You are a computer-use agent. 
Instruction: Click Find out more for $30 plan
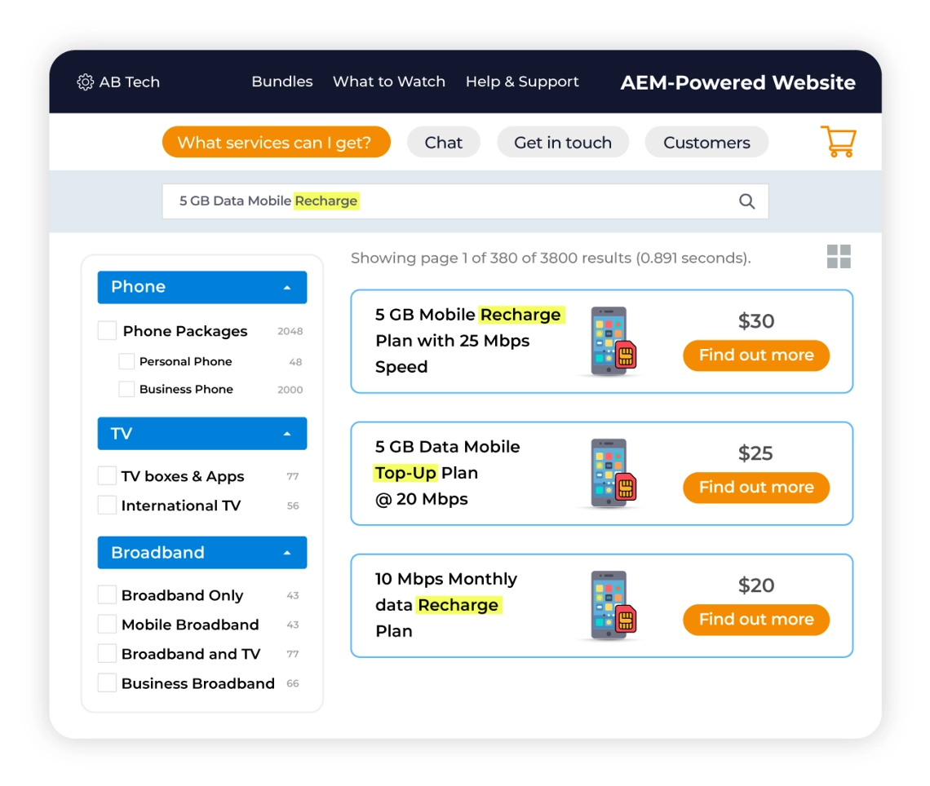pyautogui.click(x=756, y=355)
